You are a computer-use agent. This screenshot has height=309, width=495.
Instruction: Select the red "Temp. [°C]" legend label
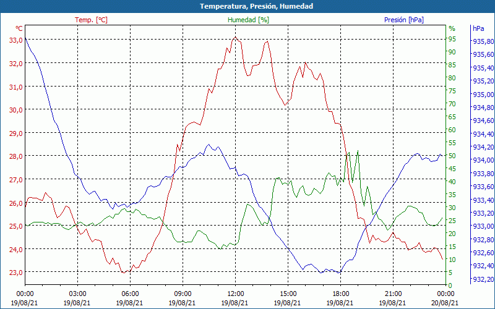coord(91,20)
